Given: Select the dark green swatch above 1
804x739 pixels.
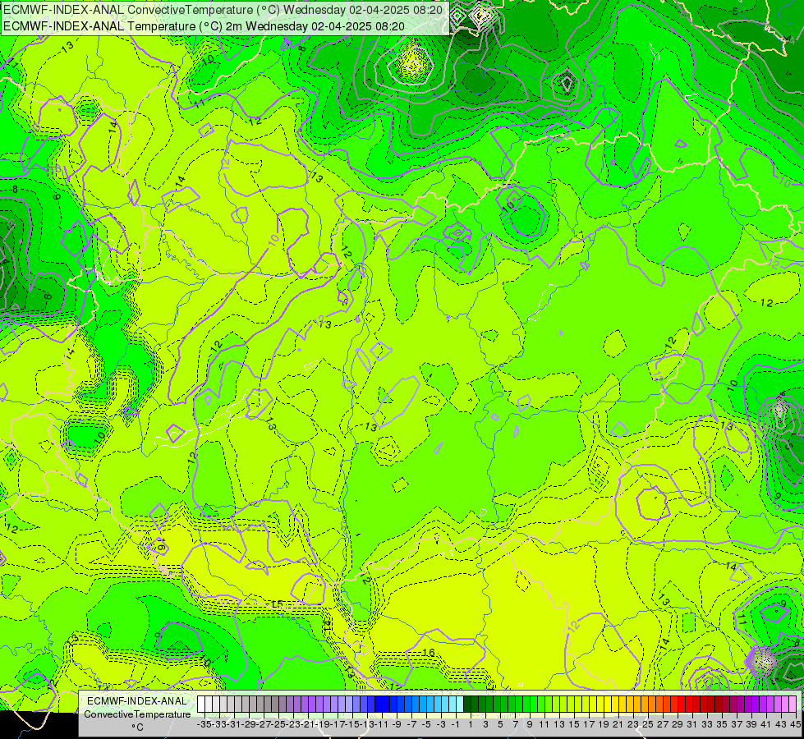Looking at the screenshot, I should pyautogui.click(x=467, y=705).
